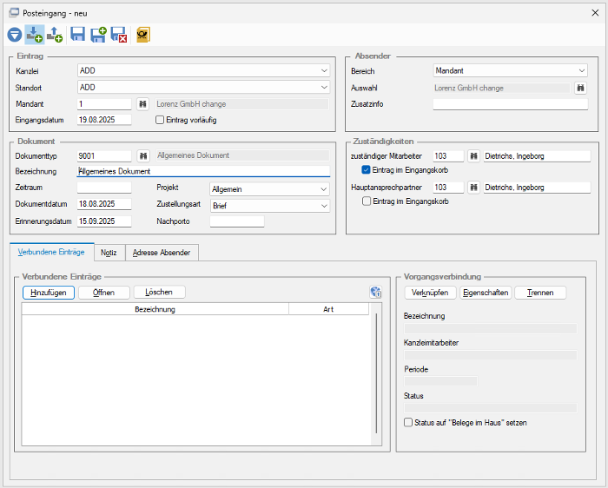Click the zuständiger Mitarbeiter number field 103
The height and width of the screenshot is (488, 608).
point(448,156)
